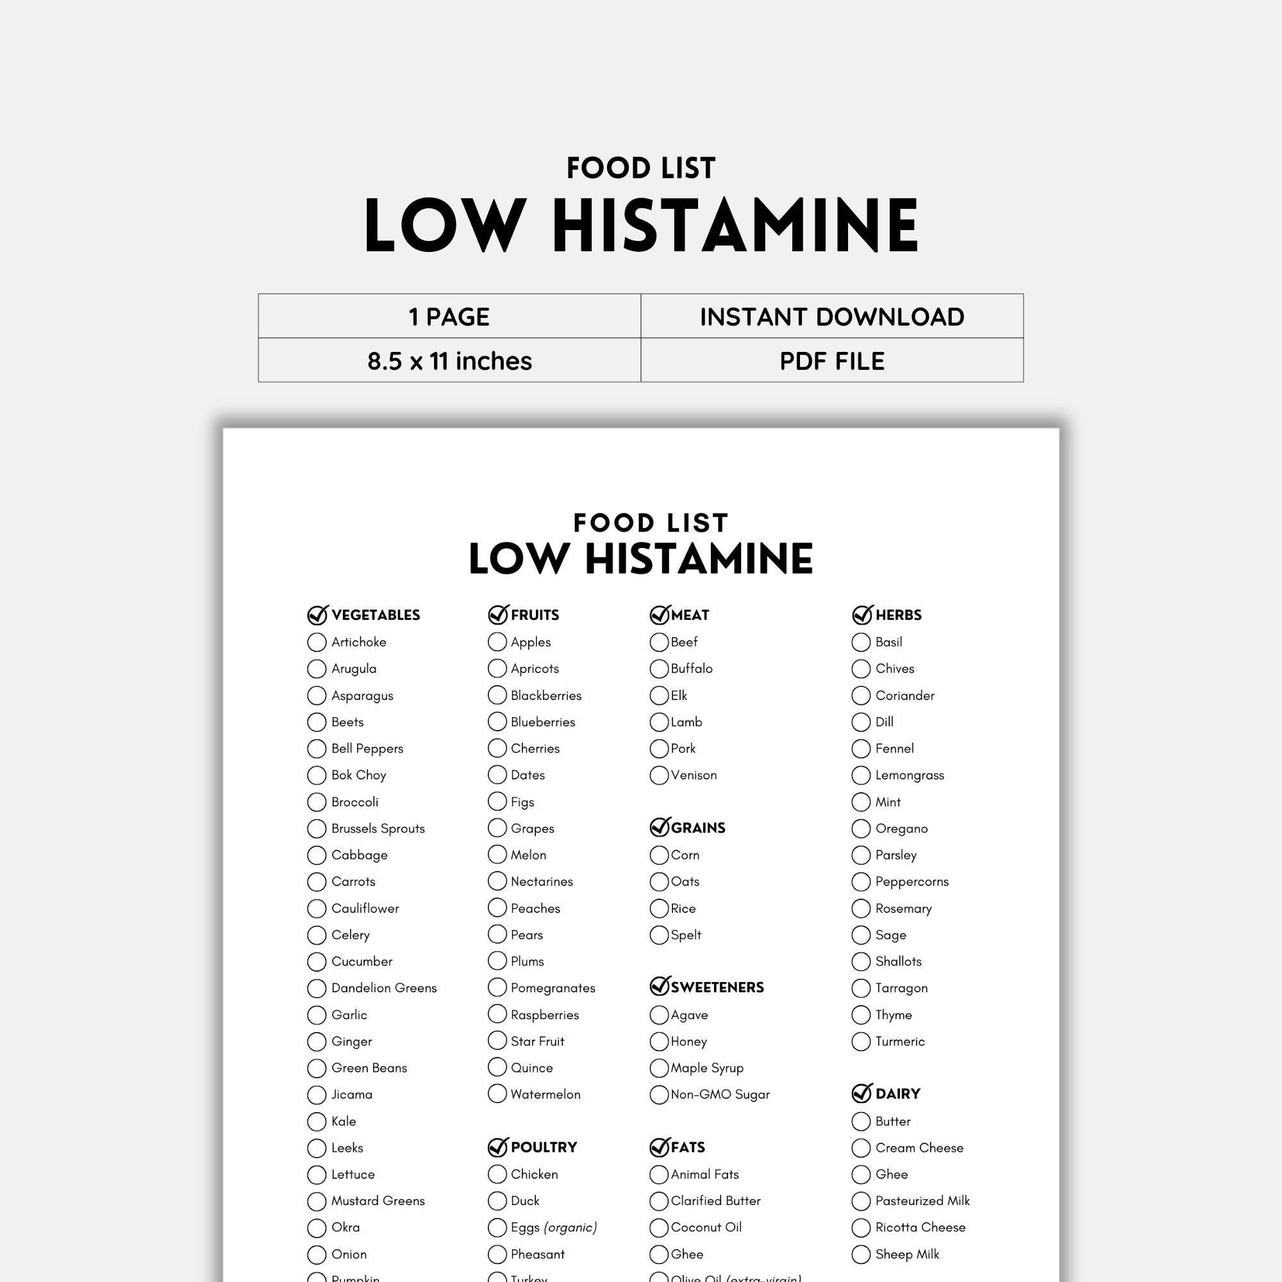The height and width of the screenshot is (1282, 1282).
Task: Click the PDF FILE cell
Action: [x=831, y=361]
